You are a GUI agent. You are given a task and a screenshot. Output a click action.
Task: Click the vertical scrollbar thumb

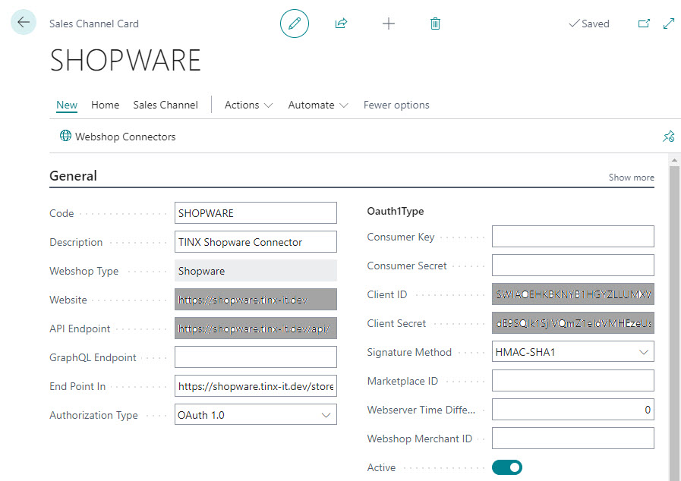click(x=674, y=323)
